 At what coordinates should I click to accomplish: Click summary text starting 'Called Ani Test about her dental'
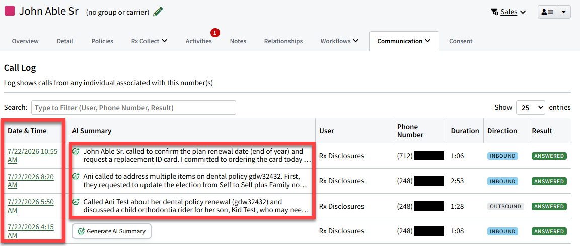coord(196,206)
